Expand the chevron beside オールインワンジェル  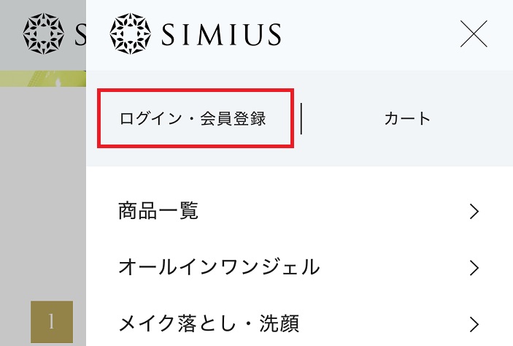[474, 268]
